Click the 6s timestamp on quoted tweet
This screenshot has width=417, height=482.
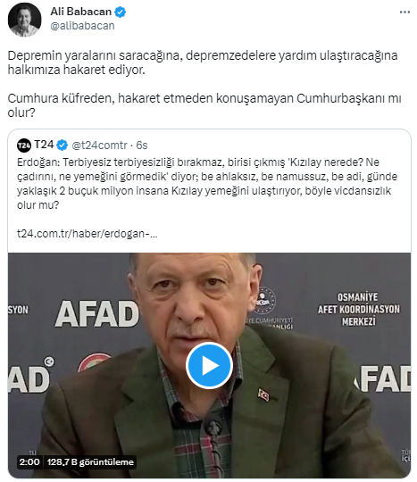point(142,145)
